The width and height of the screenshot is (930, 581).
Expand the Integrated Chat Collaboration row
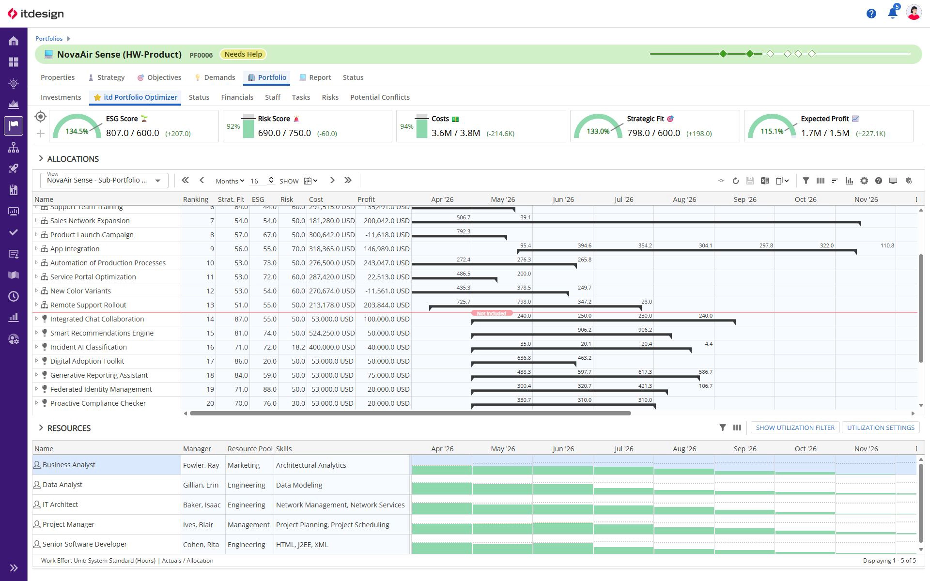(36, 319)
